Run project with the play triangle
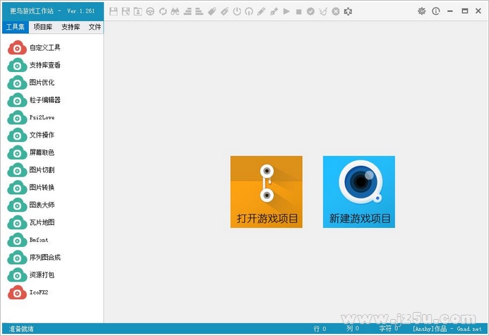Screen dimensions: 489x336 286,11
